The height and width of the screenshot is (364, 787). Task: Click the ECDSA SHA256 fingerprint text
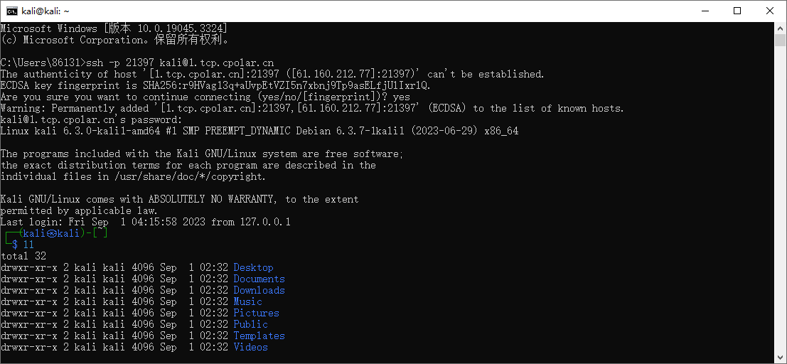coord(286,85)
